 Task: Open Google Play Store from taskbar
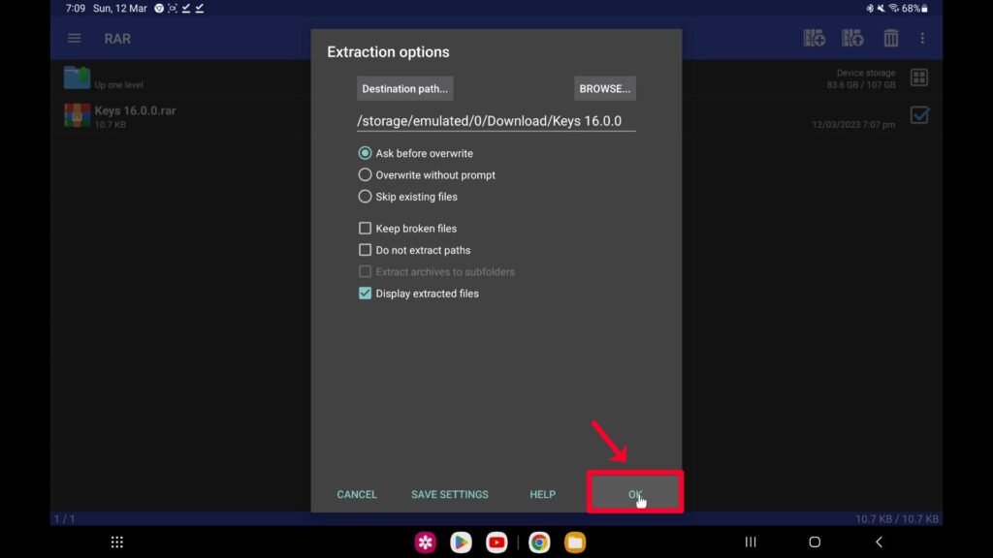462,542
